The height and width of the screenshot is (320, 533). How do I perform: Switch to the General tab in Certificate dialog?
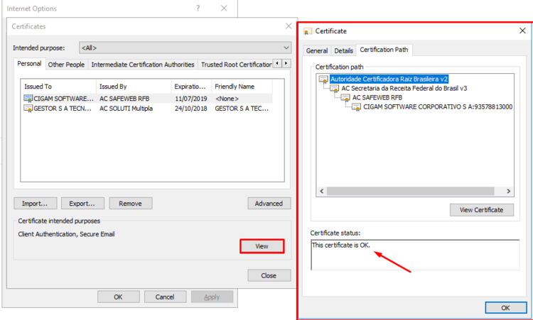tap(317, 50)
